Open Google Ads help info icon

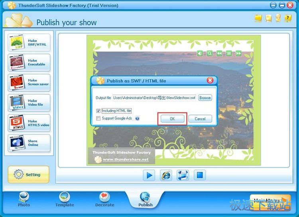tap(137, 118)
